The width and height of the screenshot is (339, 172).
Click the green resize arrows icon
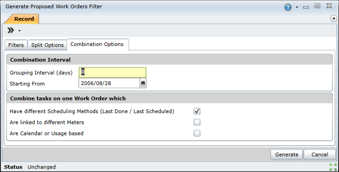[333, 167]
